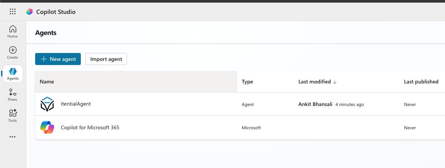Open the ItentialAgent agent

pos(76,104)
